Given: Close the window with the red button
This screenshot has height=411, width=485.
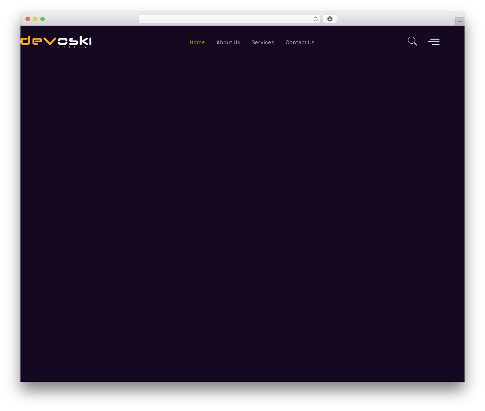Looking at the screenshot, I should [x=28, y=19].
